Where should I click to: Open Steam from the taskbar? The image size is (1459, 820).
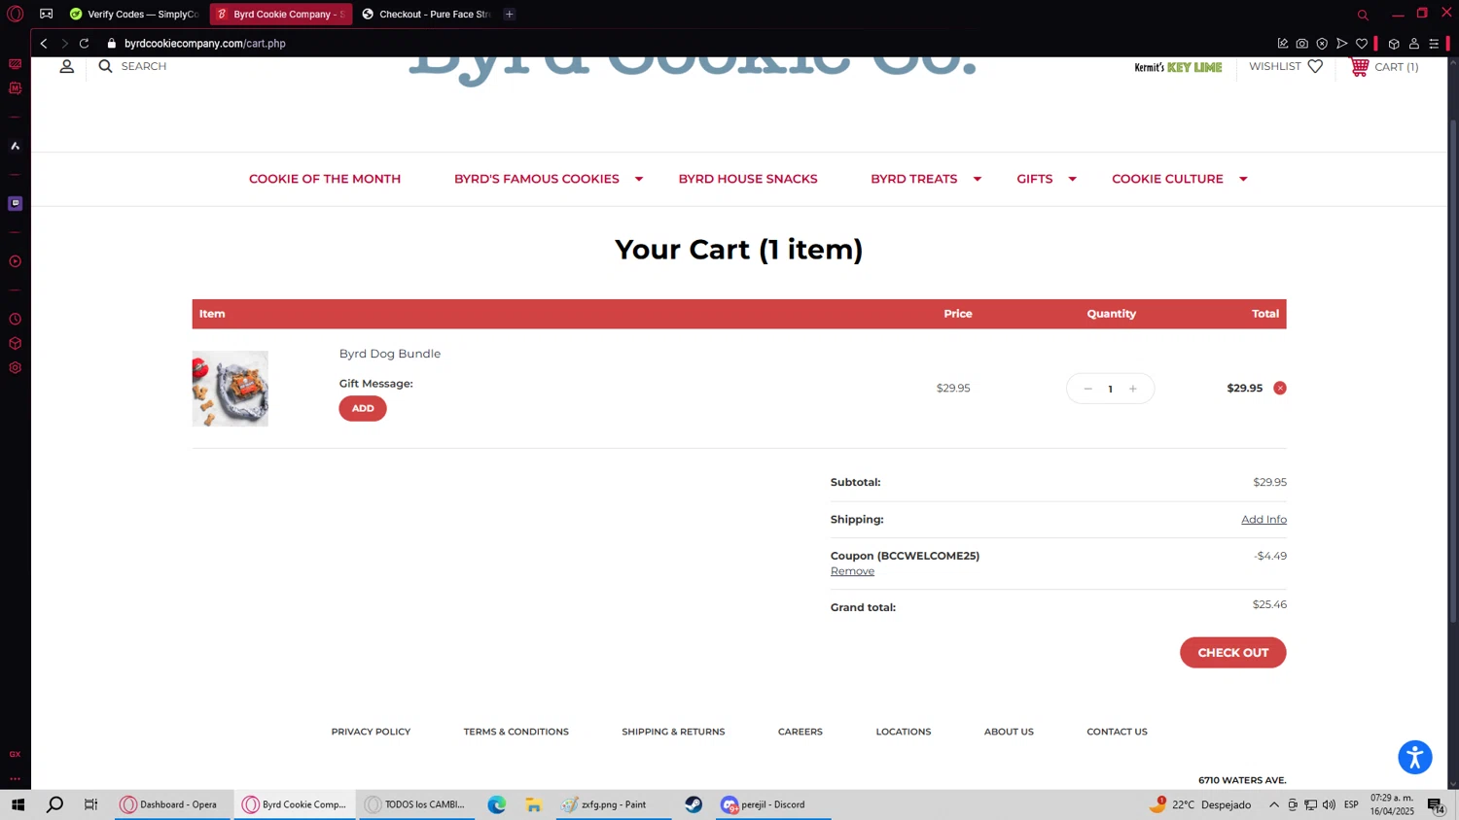pyautogui.click(x=694, y=804)
